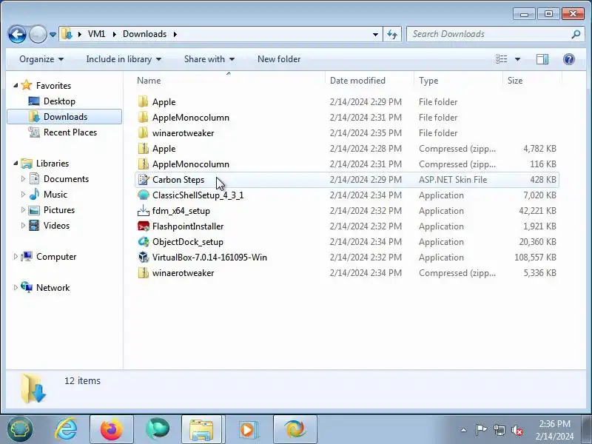The height and width of the screenshot is (444, 592).
Task: Expand the Videos library
Action: [23, 226]
